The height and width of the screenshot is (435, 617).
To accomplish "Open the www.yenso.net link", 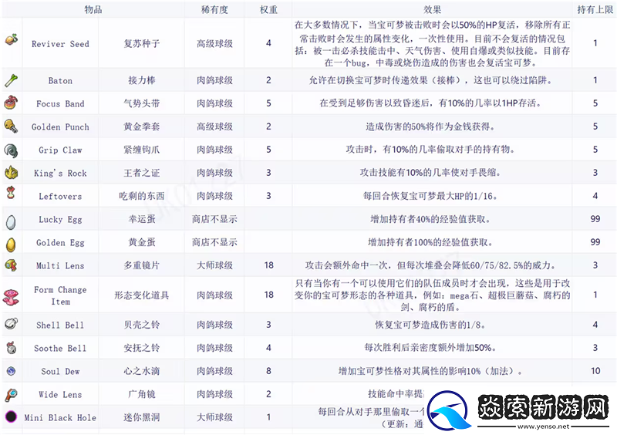I will click(543, 427).
